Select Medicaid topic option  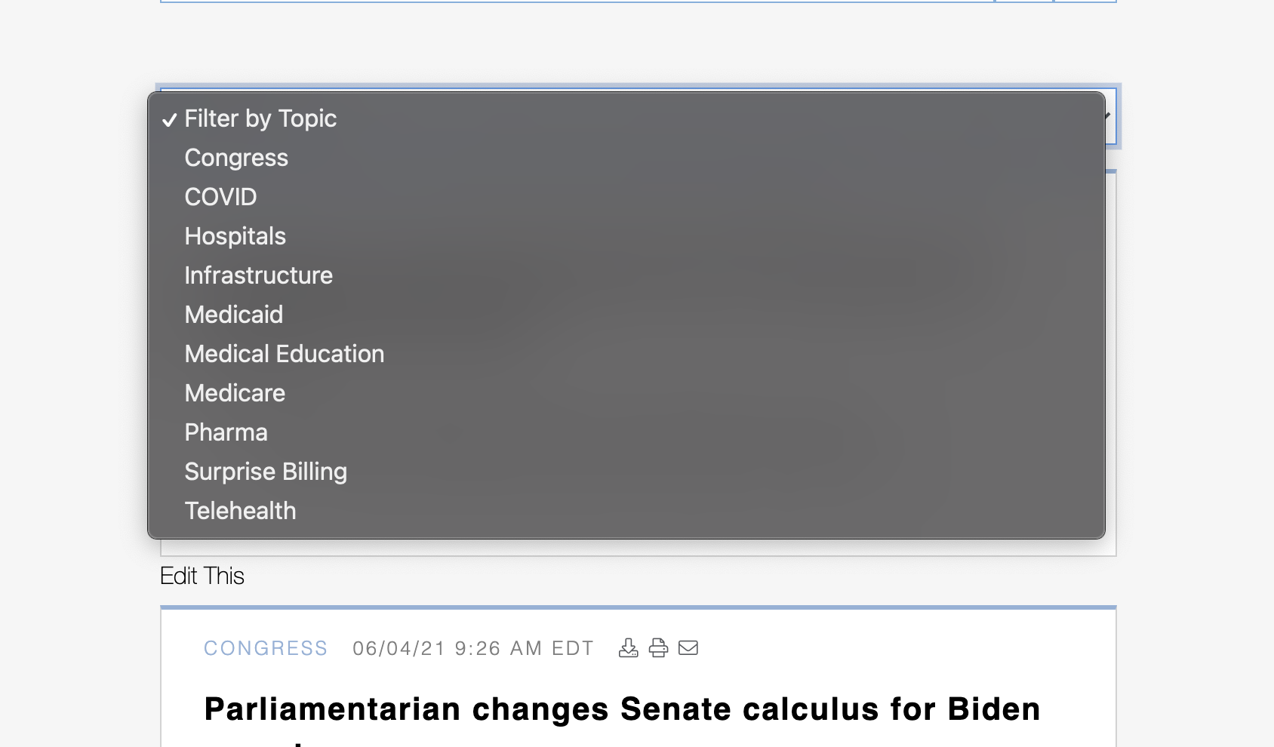click(x=626, y=315)
